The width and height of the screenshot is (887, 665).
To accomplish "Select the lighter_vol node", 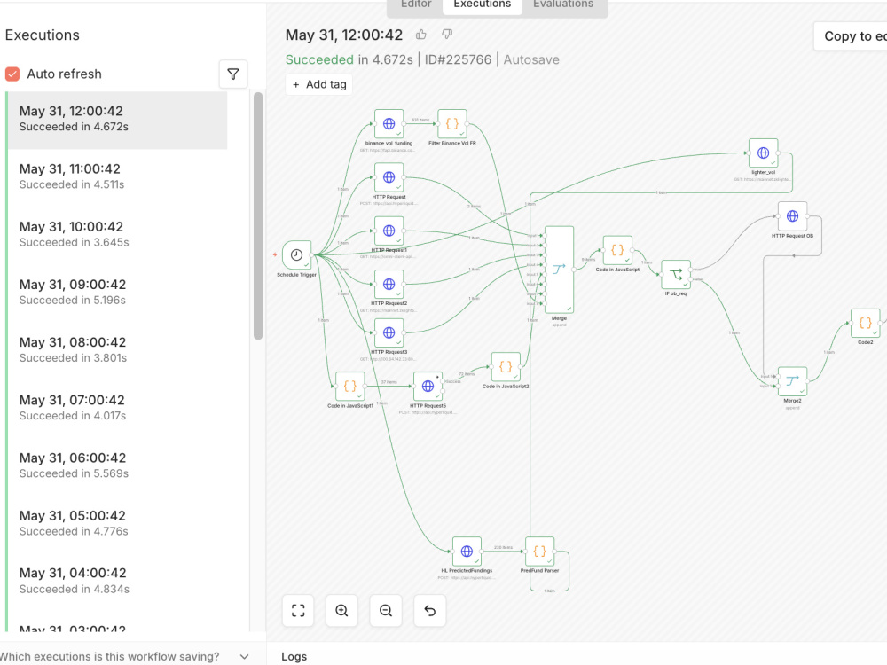I will tap(763, 153).
